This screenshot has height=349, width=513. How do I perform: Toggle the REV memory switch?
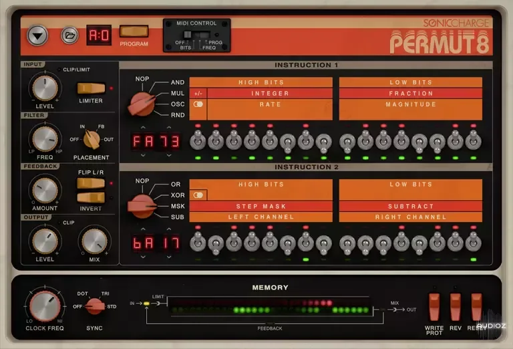click(456, 307)
